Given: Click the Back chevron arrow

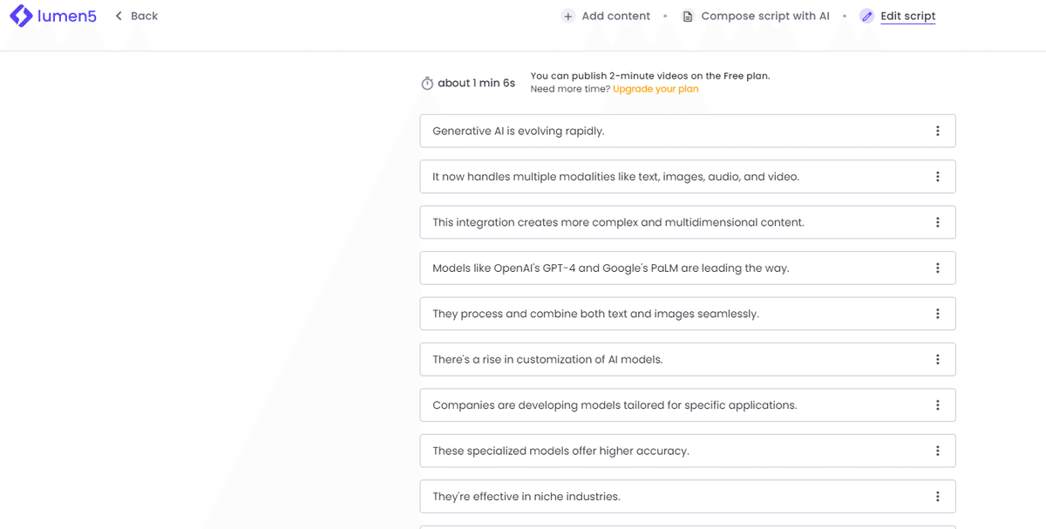Looking at the screenshot, I should (119, 16).
